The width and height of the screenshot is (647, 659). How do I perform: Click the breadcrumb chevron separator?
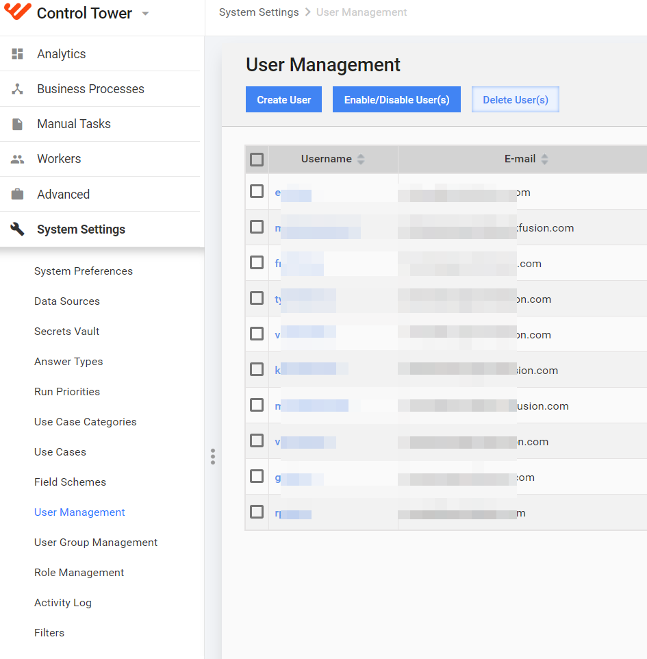click(307, 12)
